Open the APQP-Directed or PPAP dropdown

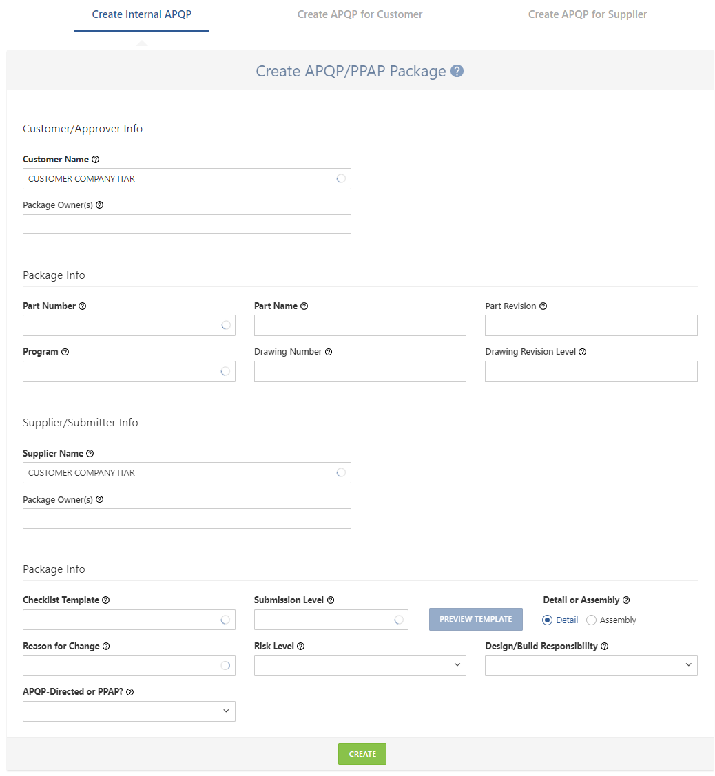(129, 711)
